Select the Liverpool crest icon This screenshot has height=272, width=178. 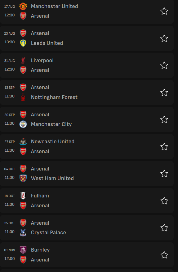(23, 60)
